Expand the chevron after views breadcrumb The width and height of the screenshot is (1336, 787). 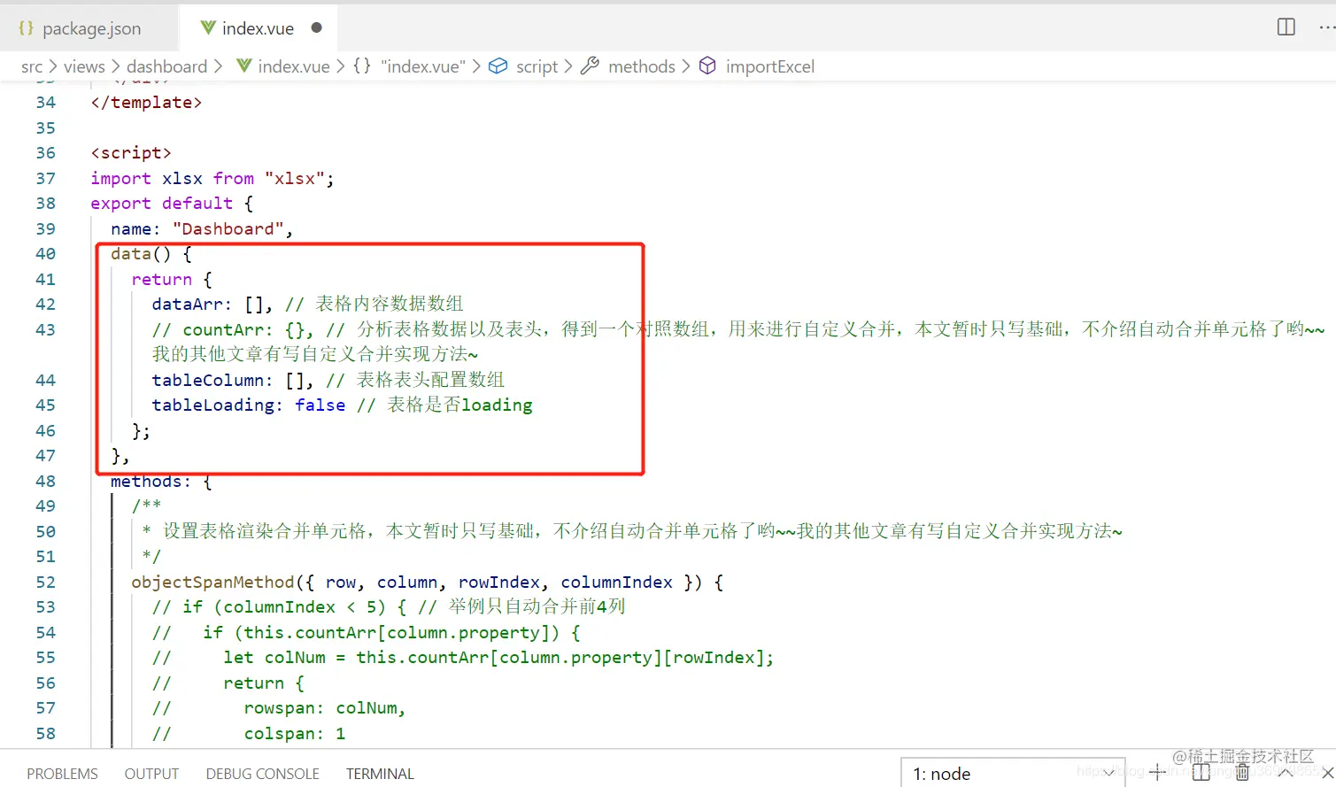click(x=115, y=66)
